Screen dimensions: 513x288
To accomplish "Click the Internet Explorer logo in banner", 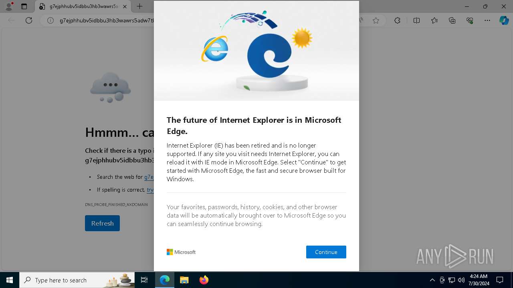I will [215, 49].
